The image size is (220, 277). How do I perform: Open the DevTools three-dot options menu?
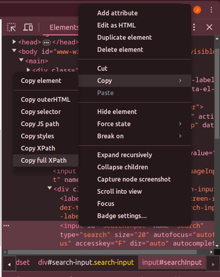pos(194,27)
